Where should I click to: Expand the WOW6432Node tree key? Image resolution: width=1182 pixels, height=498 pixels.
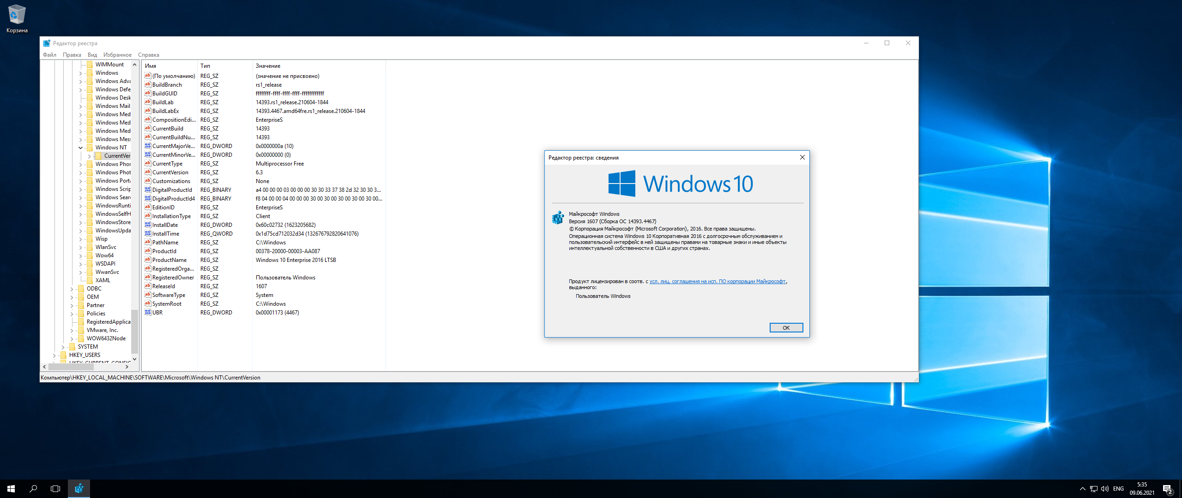pos(72,338)
